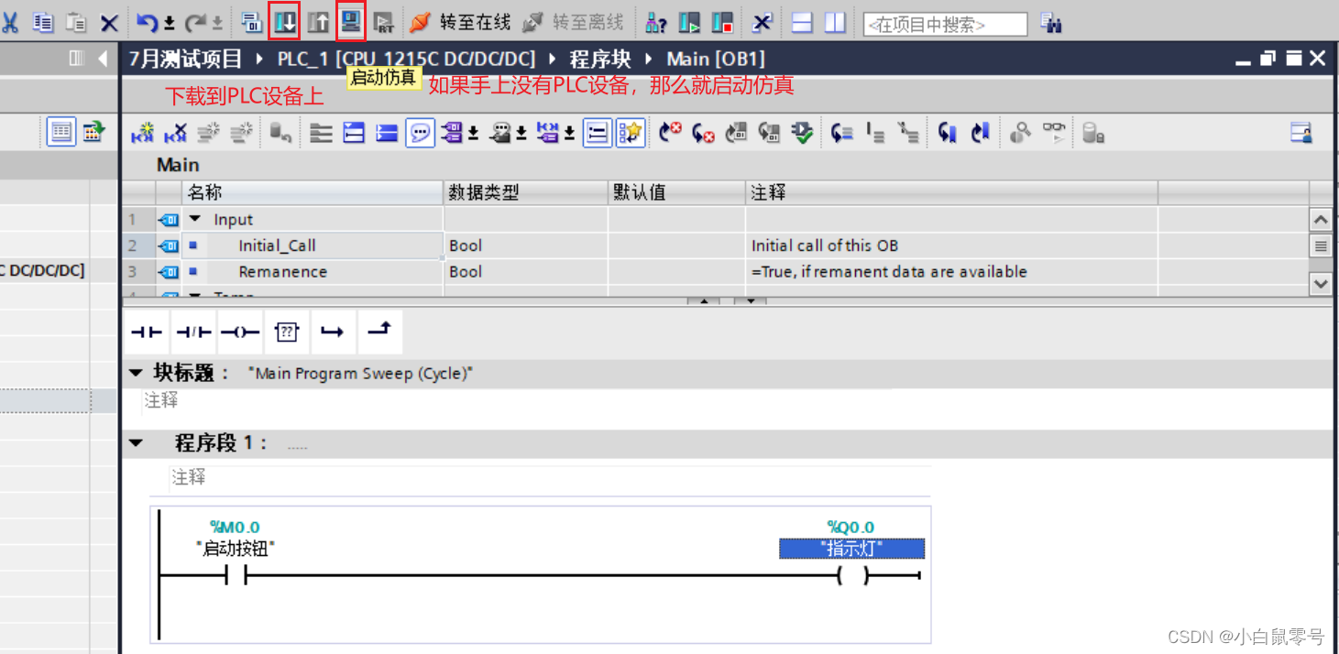Image resolution: width=1339 pixels, height=654 pixels.
Task: Click the Start runtime RT icon
Action: pyautogui.click(x=384, y=23)
